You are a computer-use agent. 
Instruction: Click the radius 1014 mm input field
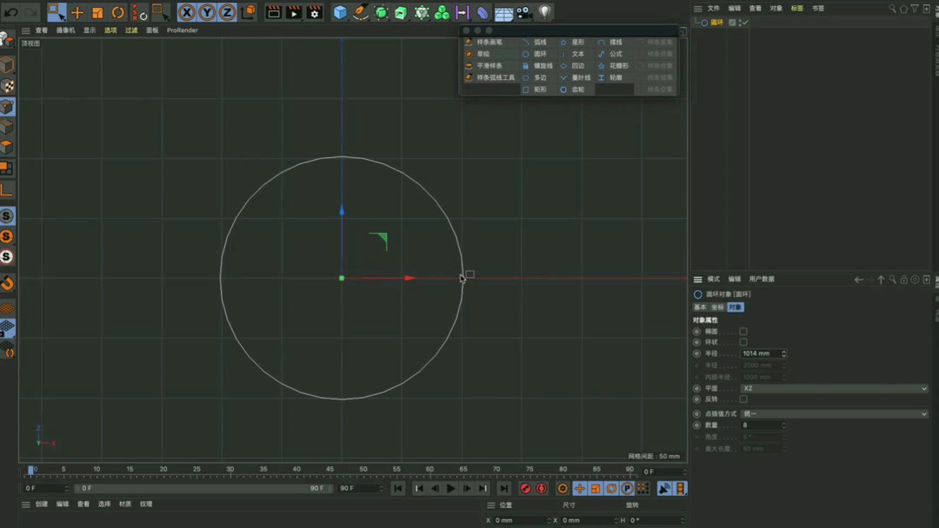point(758,353)
